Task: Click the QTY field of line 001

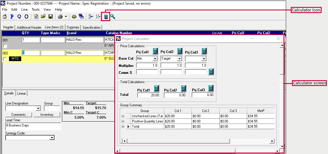Action: pyautogui.click(x=31, y=40)
